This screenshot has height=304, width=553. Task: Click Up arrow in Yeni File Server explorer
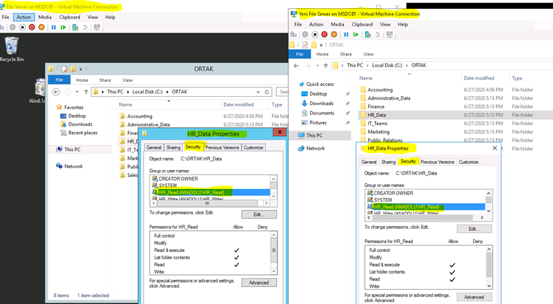coord(326,66)
